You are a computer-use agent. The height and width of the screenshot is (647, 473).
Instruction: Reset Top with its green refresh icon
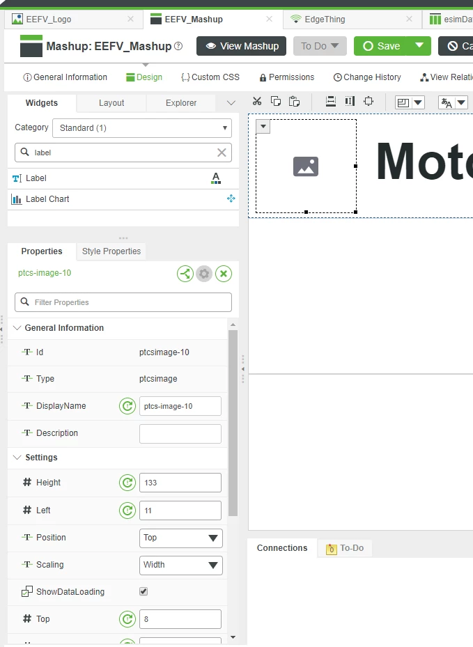[x=127, y=619]
